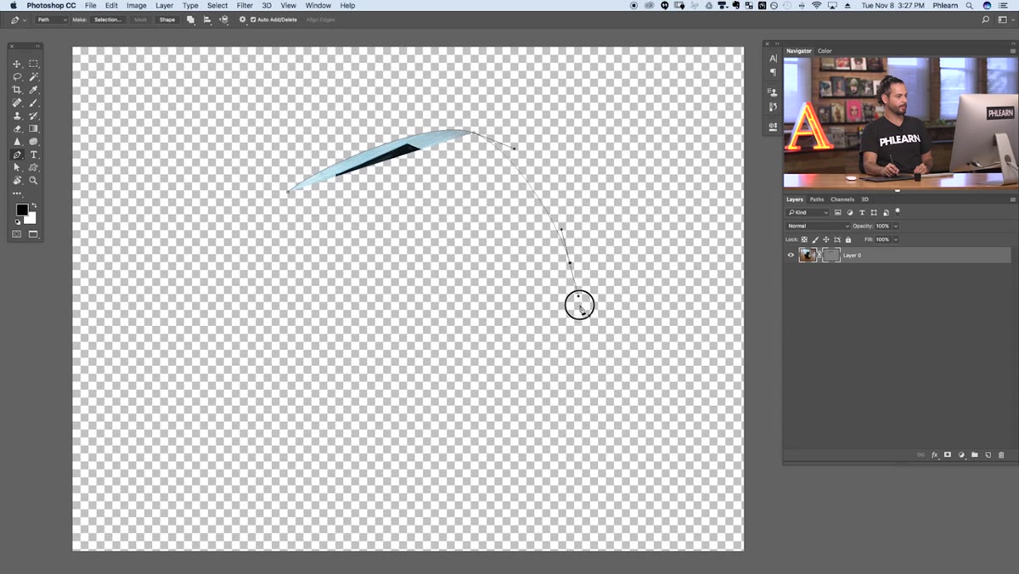Image resolution: width=1019 pixels, height=574 pixels.
Task: Open pen tool gear settings
Action: (x=243, y=20)
